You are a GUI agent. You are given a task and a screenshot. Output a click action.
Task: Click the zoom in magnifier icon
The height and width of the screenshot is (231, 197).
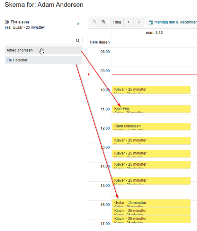[x=103, y=22]
